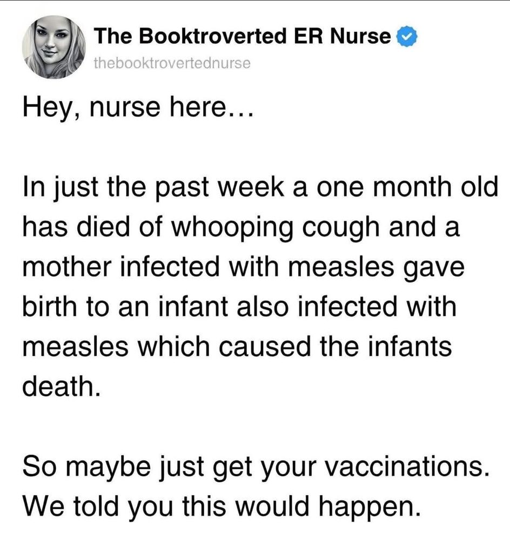Click "measles" in the line ending with "gave"
Viewport: 510px width, 540px height.
340,268
